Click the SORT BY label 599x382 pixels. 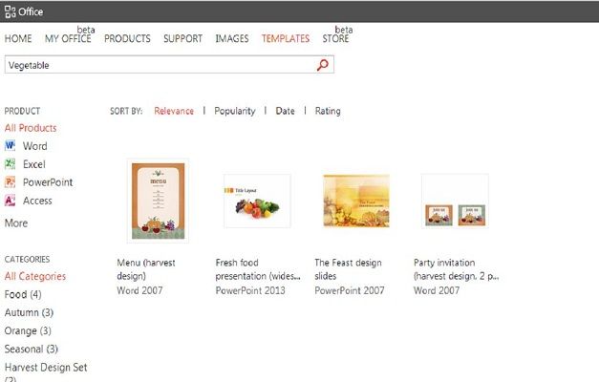point(126,111)
